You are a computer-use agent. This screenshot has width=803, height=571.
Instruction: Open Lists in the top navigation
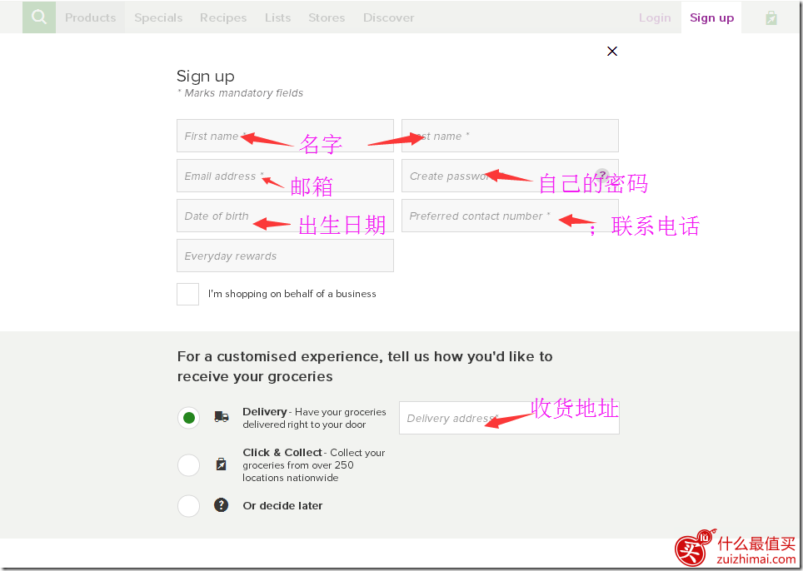(277, 17)
